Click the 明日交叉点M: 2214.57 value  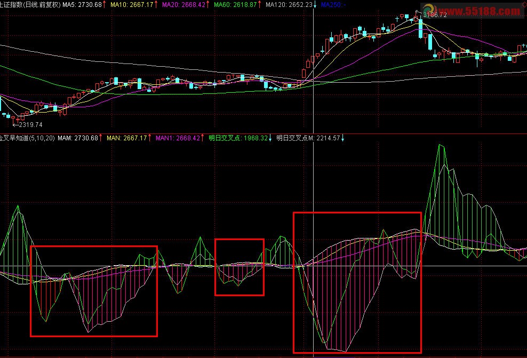point(308,138)
